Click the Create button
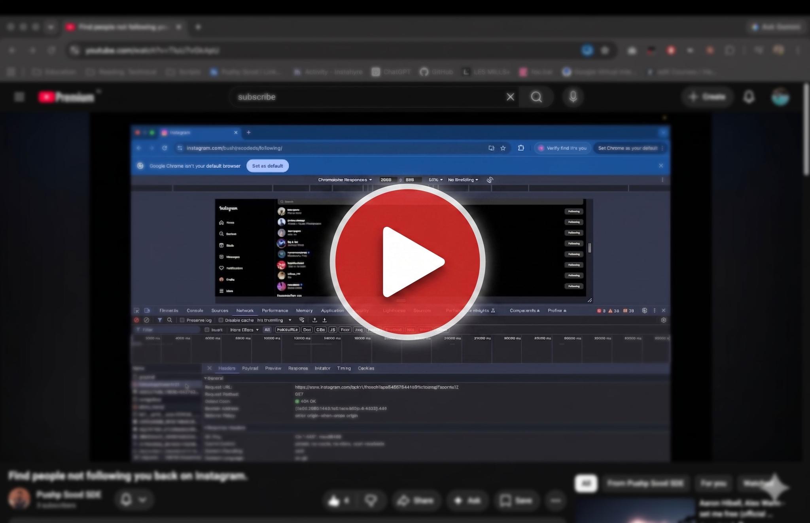This screenshot has width=810, height=523. [707, 97]
